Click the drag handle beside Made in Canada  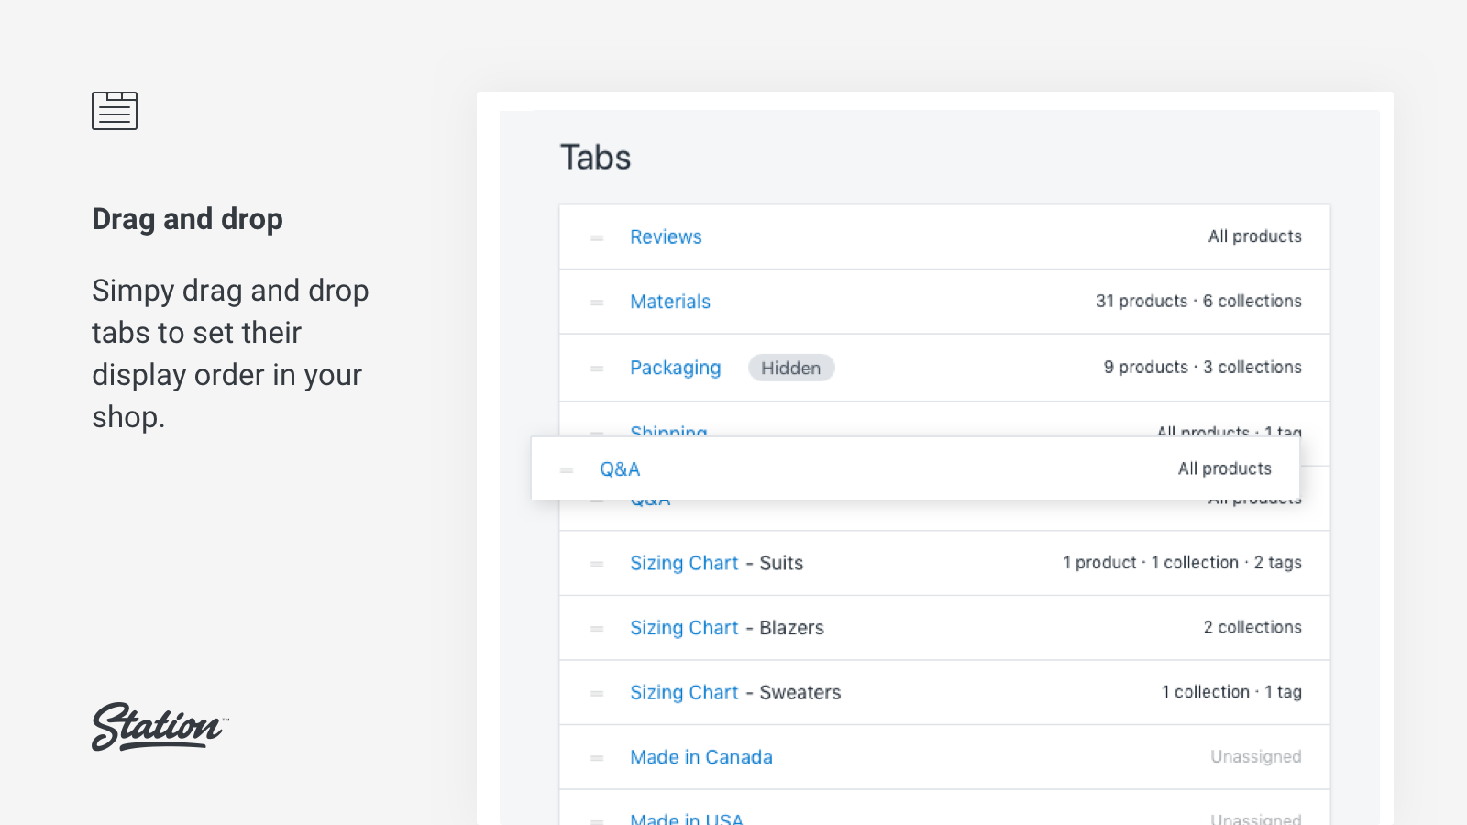click(597, 757)
